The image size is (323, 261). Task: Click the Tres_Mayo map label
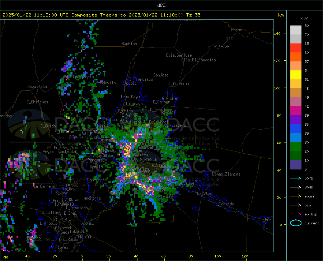tap(130, 97)
